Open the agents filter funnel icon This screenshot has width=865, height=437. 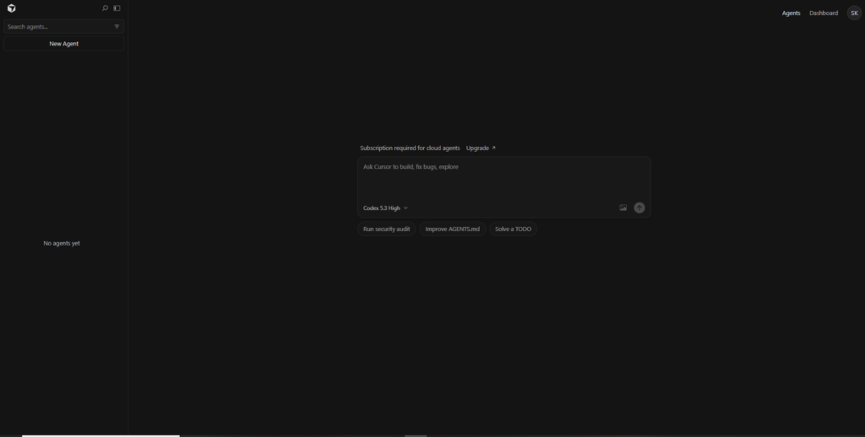[x=117, y=27]
